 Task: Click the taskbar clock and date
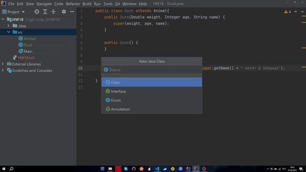[292, 169]
